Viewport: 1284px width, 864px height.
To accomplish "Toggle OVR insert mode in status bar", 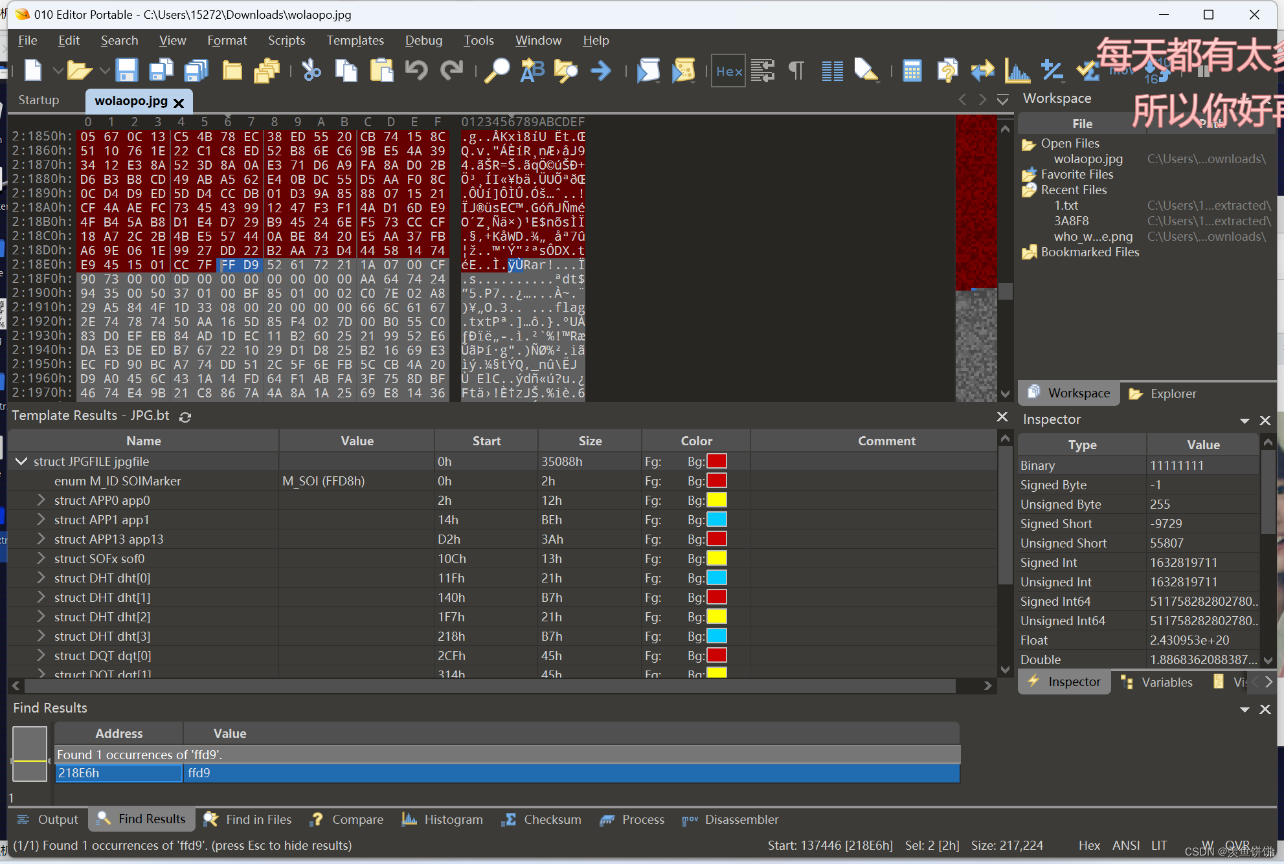I will coord(1237,845).
